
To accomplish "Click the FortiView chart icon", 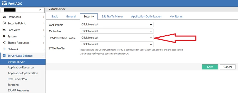I will click(4, 30).
